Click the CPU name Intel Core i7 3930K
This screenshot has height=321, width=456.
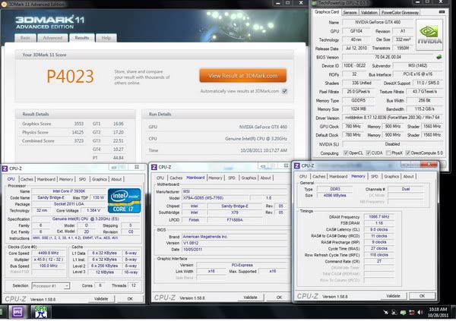(x=69, y=191)
